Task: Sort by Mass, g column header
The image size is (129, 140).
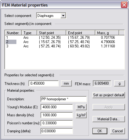Action: tap(107, 33)
